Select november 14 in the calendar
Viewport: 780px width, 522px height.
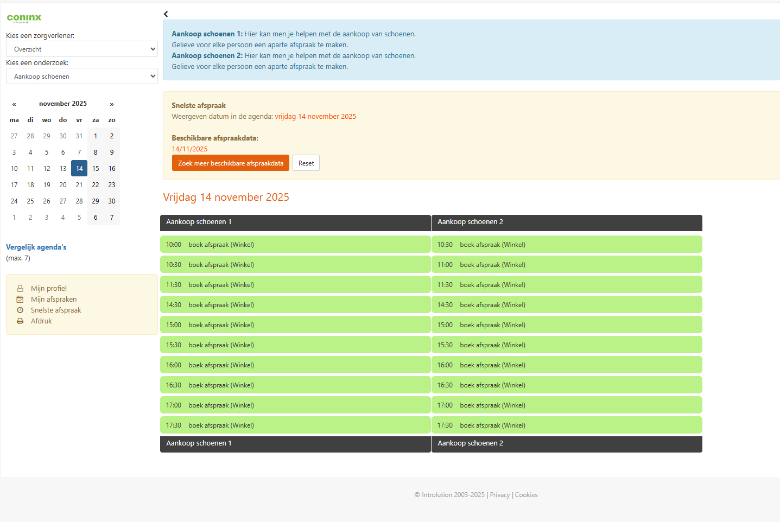click(79, 169)
